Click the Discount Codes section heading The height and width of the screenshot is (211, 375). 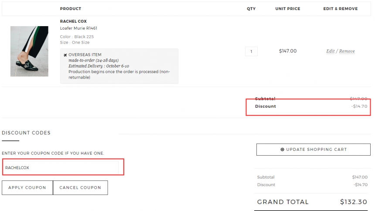click(26, 133)
